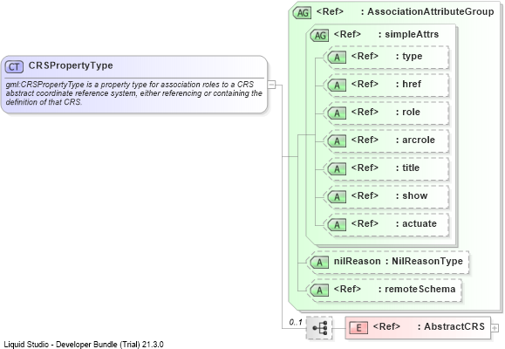Click the A icon beside nilReason attribute

coord(319,263)
